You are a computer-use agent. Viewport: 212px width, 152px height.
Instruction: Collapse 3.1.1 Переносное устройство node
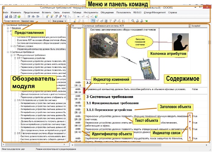[x=15, y=58]
